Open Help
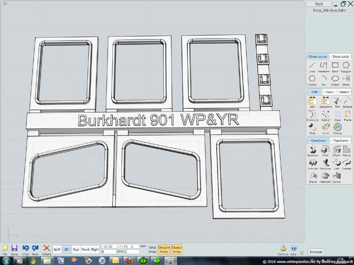The width and height of the screenshot is (354, 265). click(293, 250)
